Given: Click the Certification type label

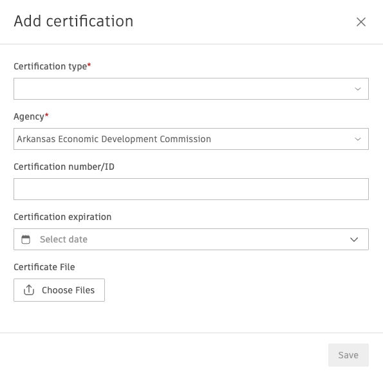Looking at the screenshot, I should point(50,66).
